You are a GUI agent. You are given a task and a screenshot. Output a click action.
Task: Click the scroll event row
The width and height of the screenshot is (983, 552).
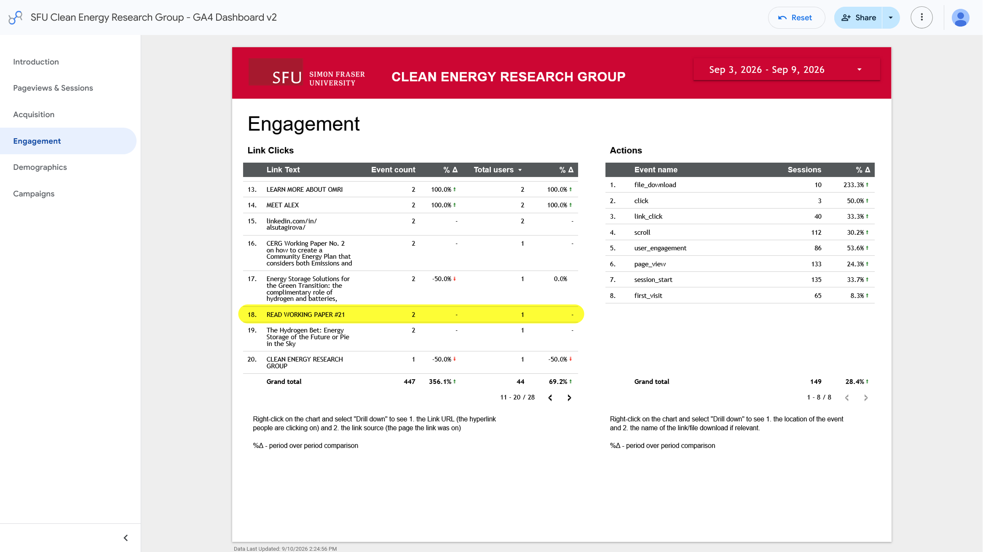coord(740,232)
